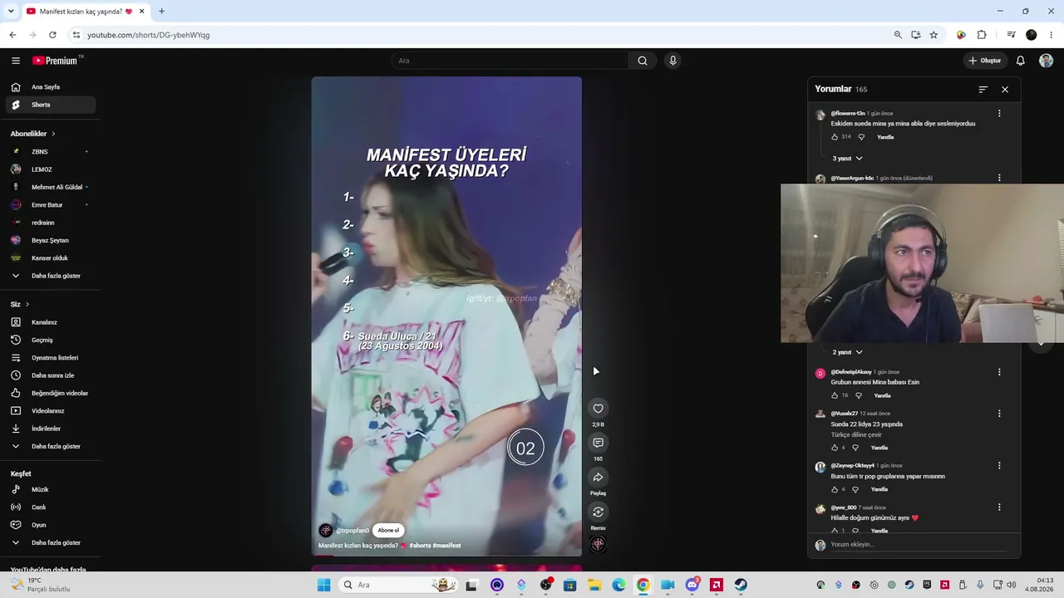
Task: Dislike the @Zeynep-Oktayy4 comment
Action: pyautogui.click(x=855, y=489)
